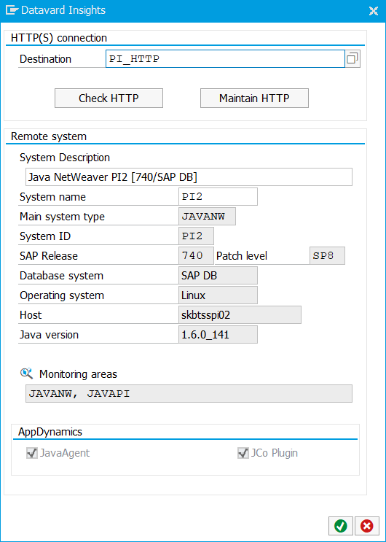
Task: Click the Java version field 1.6.0_141
Action: (218, 335)
